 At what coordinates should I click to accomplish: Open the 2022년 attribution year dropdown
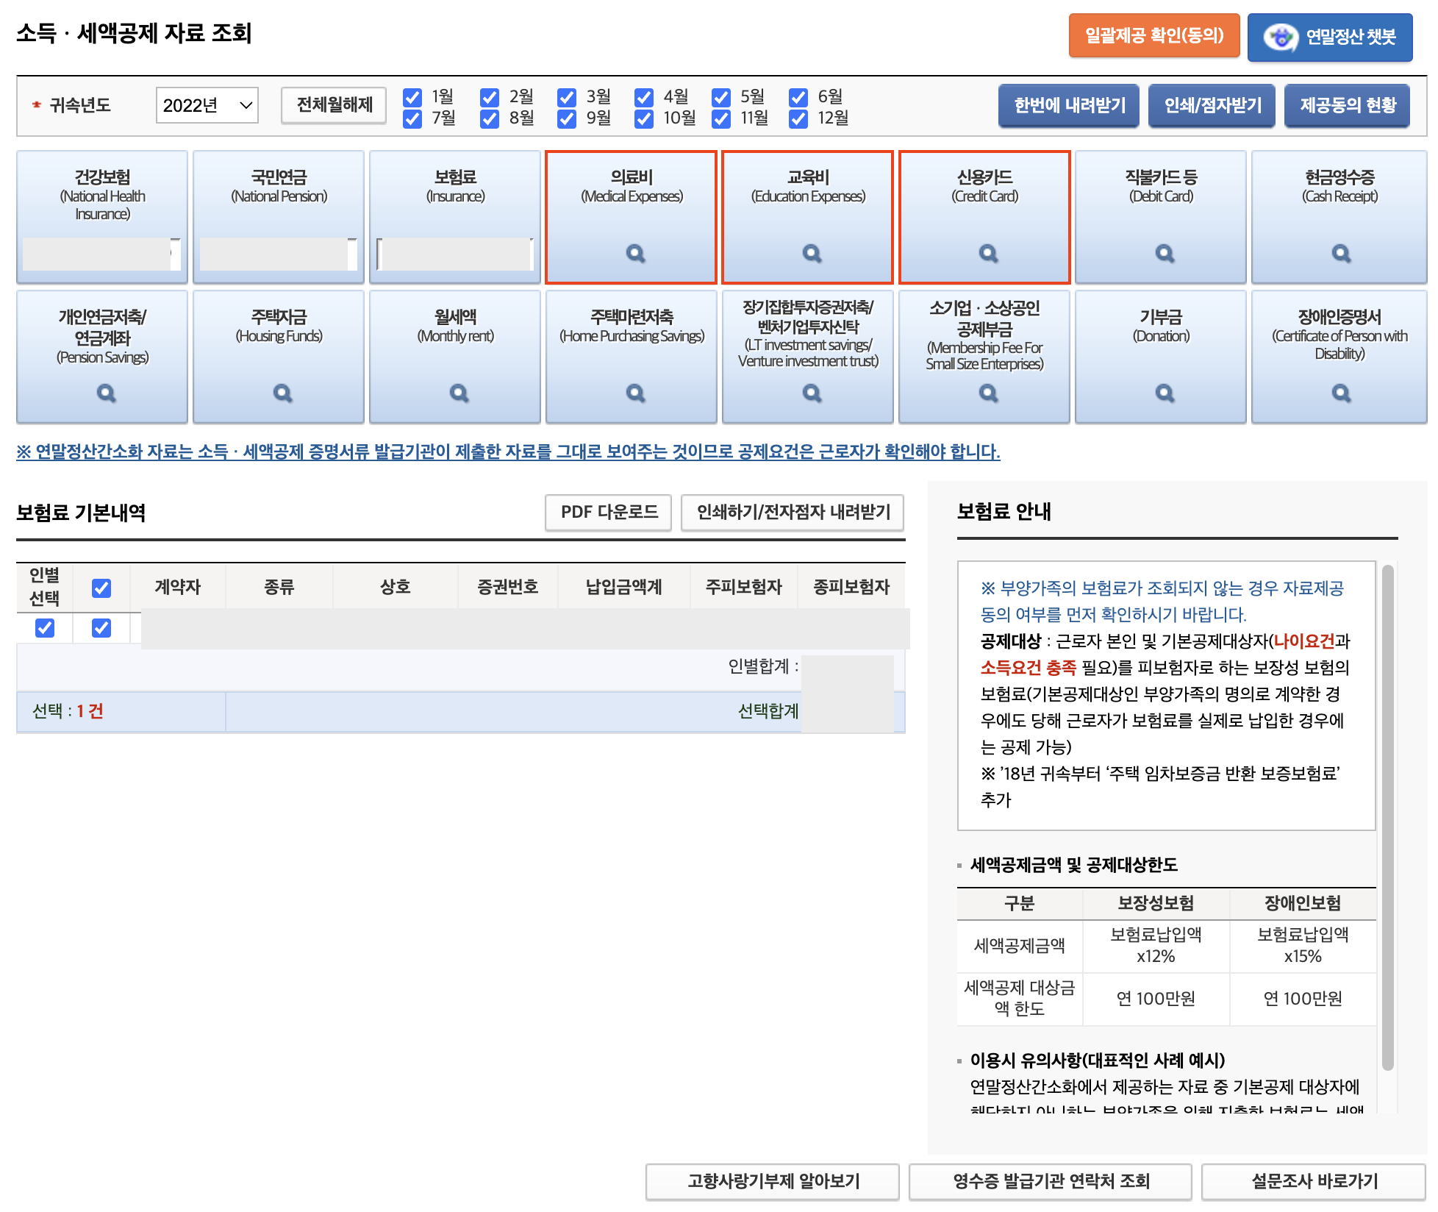[x=207, y=105]
